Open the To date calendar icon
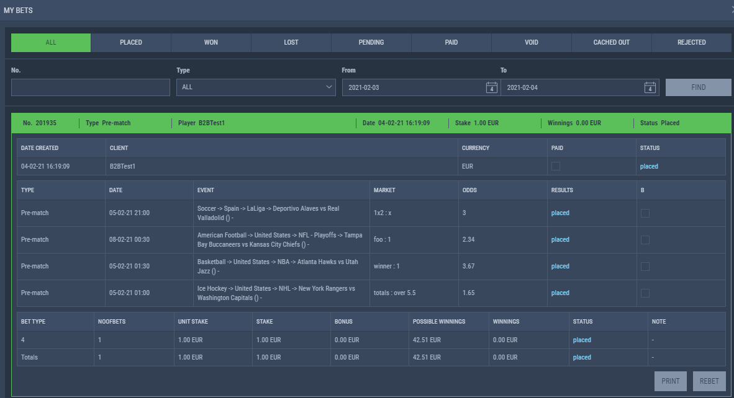734x398 pixels. click(650, 87)
